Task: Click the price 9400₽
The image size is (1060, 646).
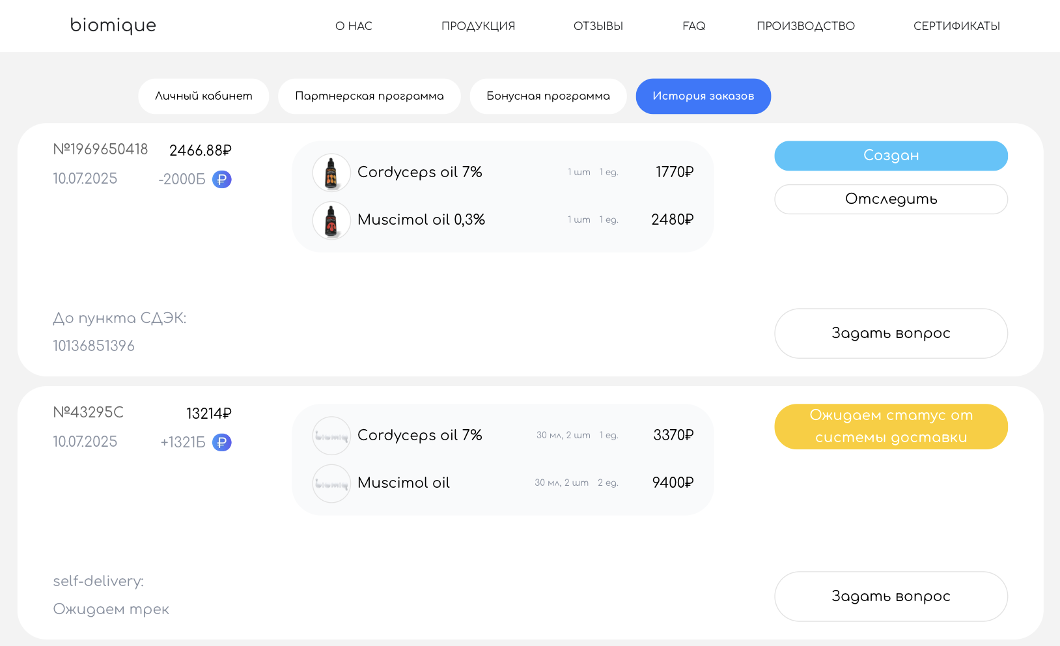Action: click(673, 483)
